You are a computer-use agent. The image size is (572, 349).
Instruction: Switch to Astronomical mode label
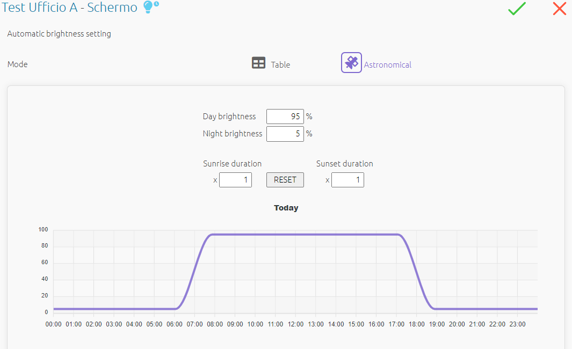pos(387,65)
